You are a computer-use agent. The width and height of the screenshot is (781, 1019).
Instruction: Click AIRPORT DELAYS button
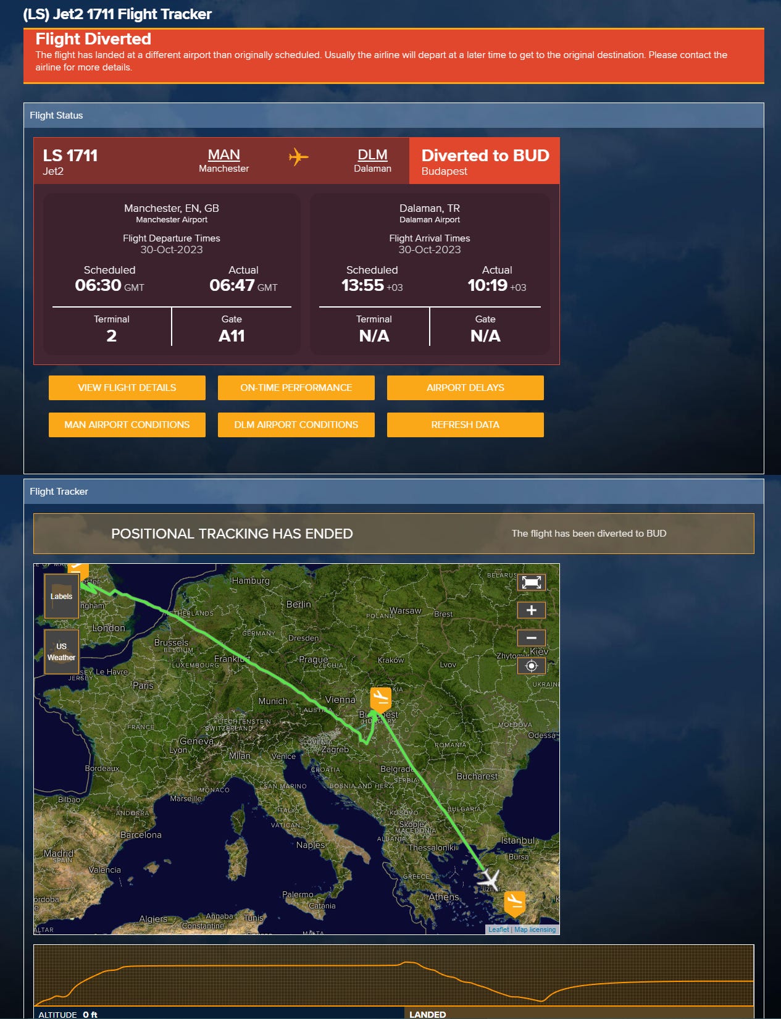(466, 388)
